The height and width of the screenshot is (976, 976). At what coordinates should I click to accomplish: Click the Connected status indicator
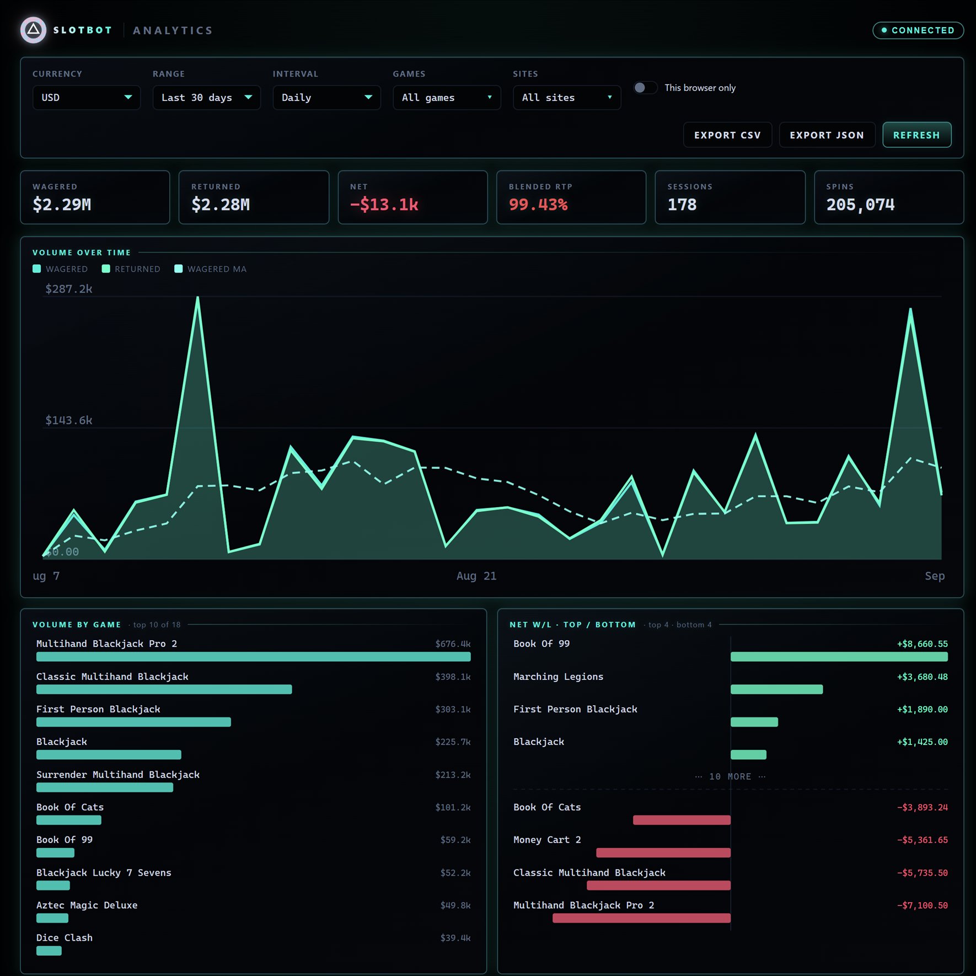click(918, 30)
